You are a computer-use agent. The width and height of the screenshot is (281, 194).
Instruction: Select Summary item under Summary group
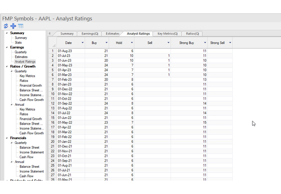pos(21,38)
